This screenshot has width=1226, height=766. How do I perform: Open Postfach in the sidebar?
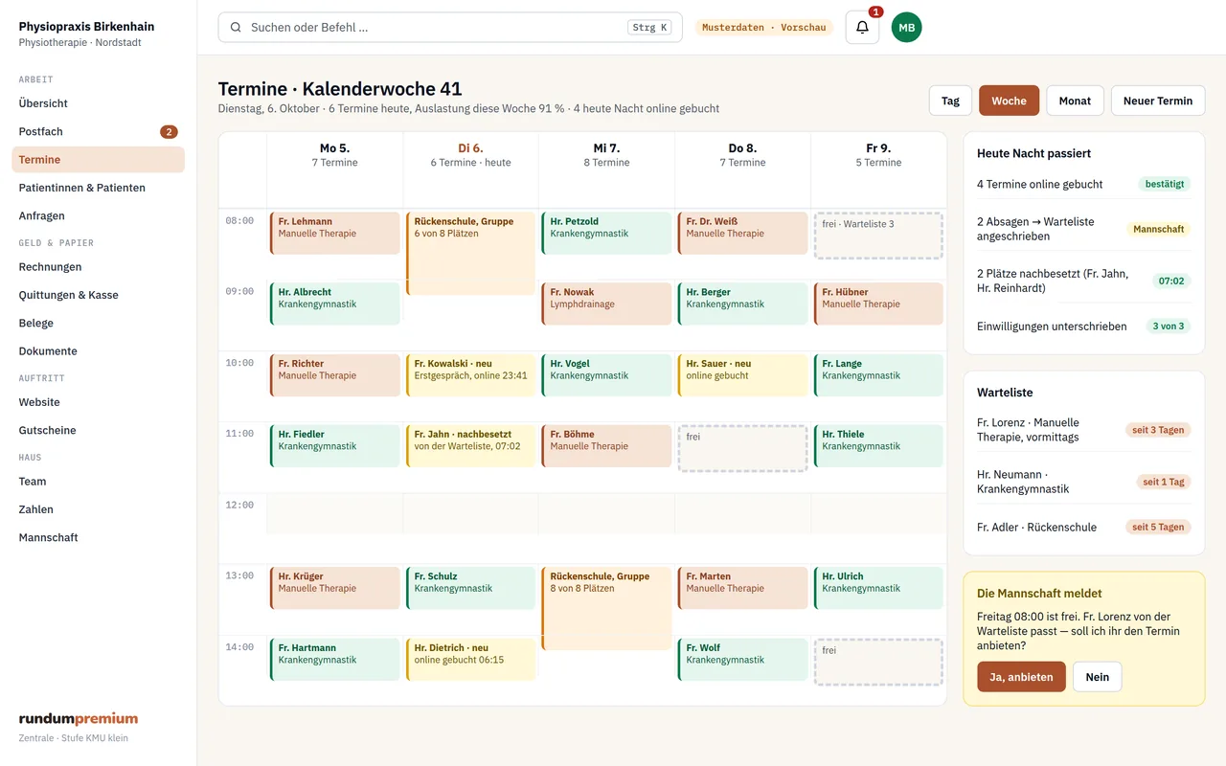click(x=98, y=131)
